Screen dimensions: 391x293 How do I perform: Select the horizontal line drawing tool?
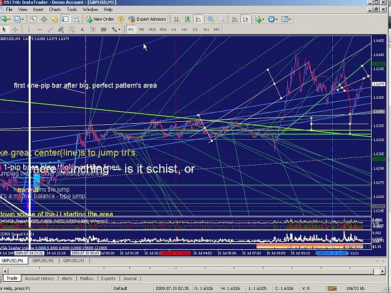coord(39,29)
